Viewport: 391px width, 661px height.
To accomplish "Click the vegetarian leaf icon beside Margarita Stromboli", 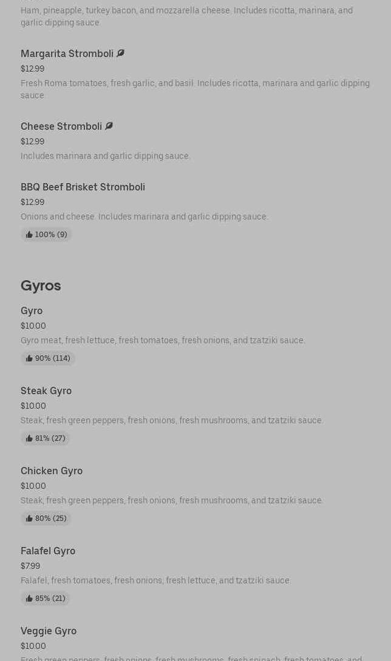I will click(x=120, y=53).
